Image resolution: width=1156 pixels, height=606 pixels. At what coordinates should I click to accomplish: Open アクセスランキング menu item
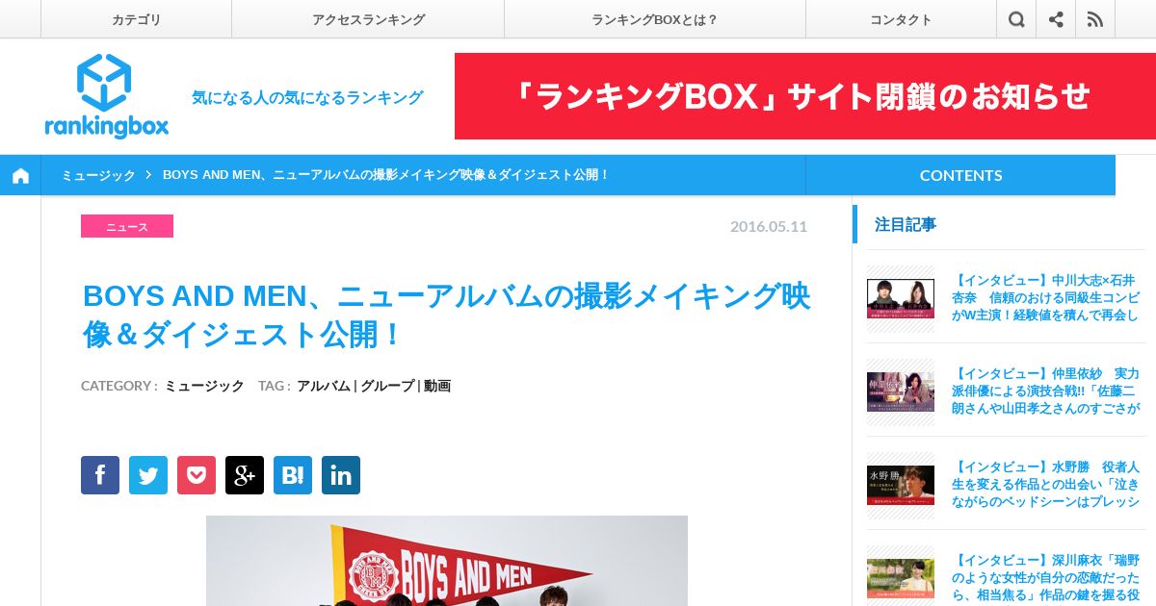coord(368,19)
